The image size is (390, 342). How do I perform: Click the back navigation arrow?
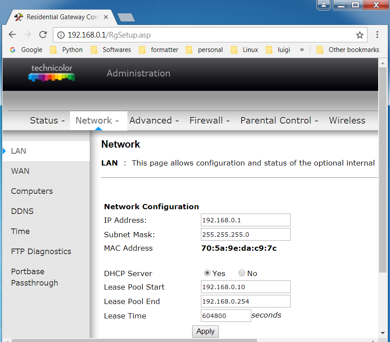[12, 34]
